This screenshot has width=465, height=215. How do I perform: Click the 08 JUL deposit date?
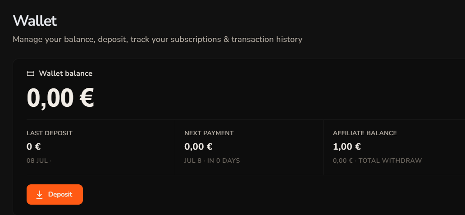click(37, 161)
